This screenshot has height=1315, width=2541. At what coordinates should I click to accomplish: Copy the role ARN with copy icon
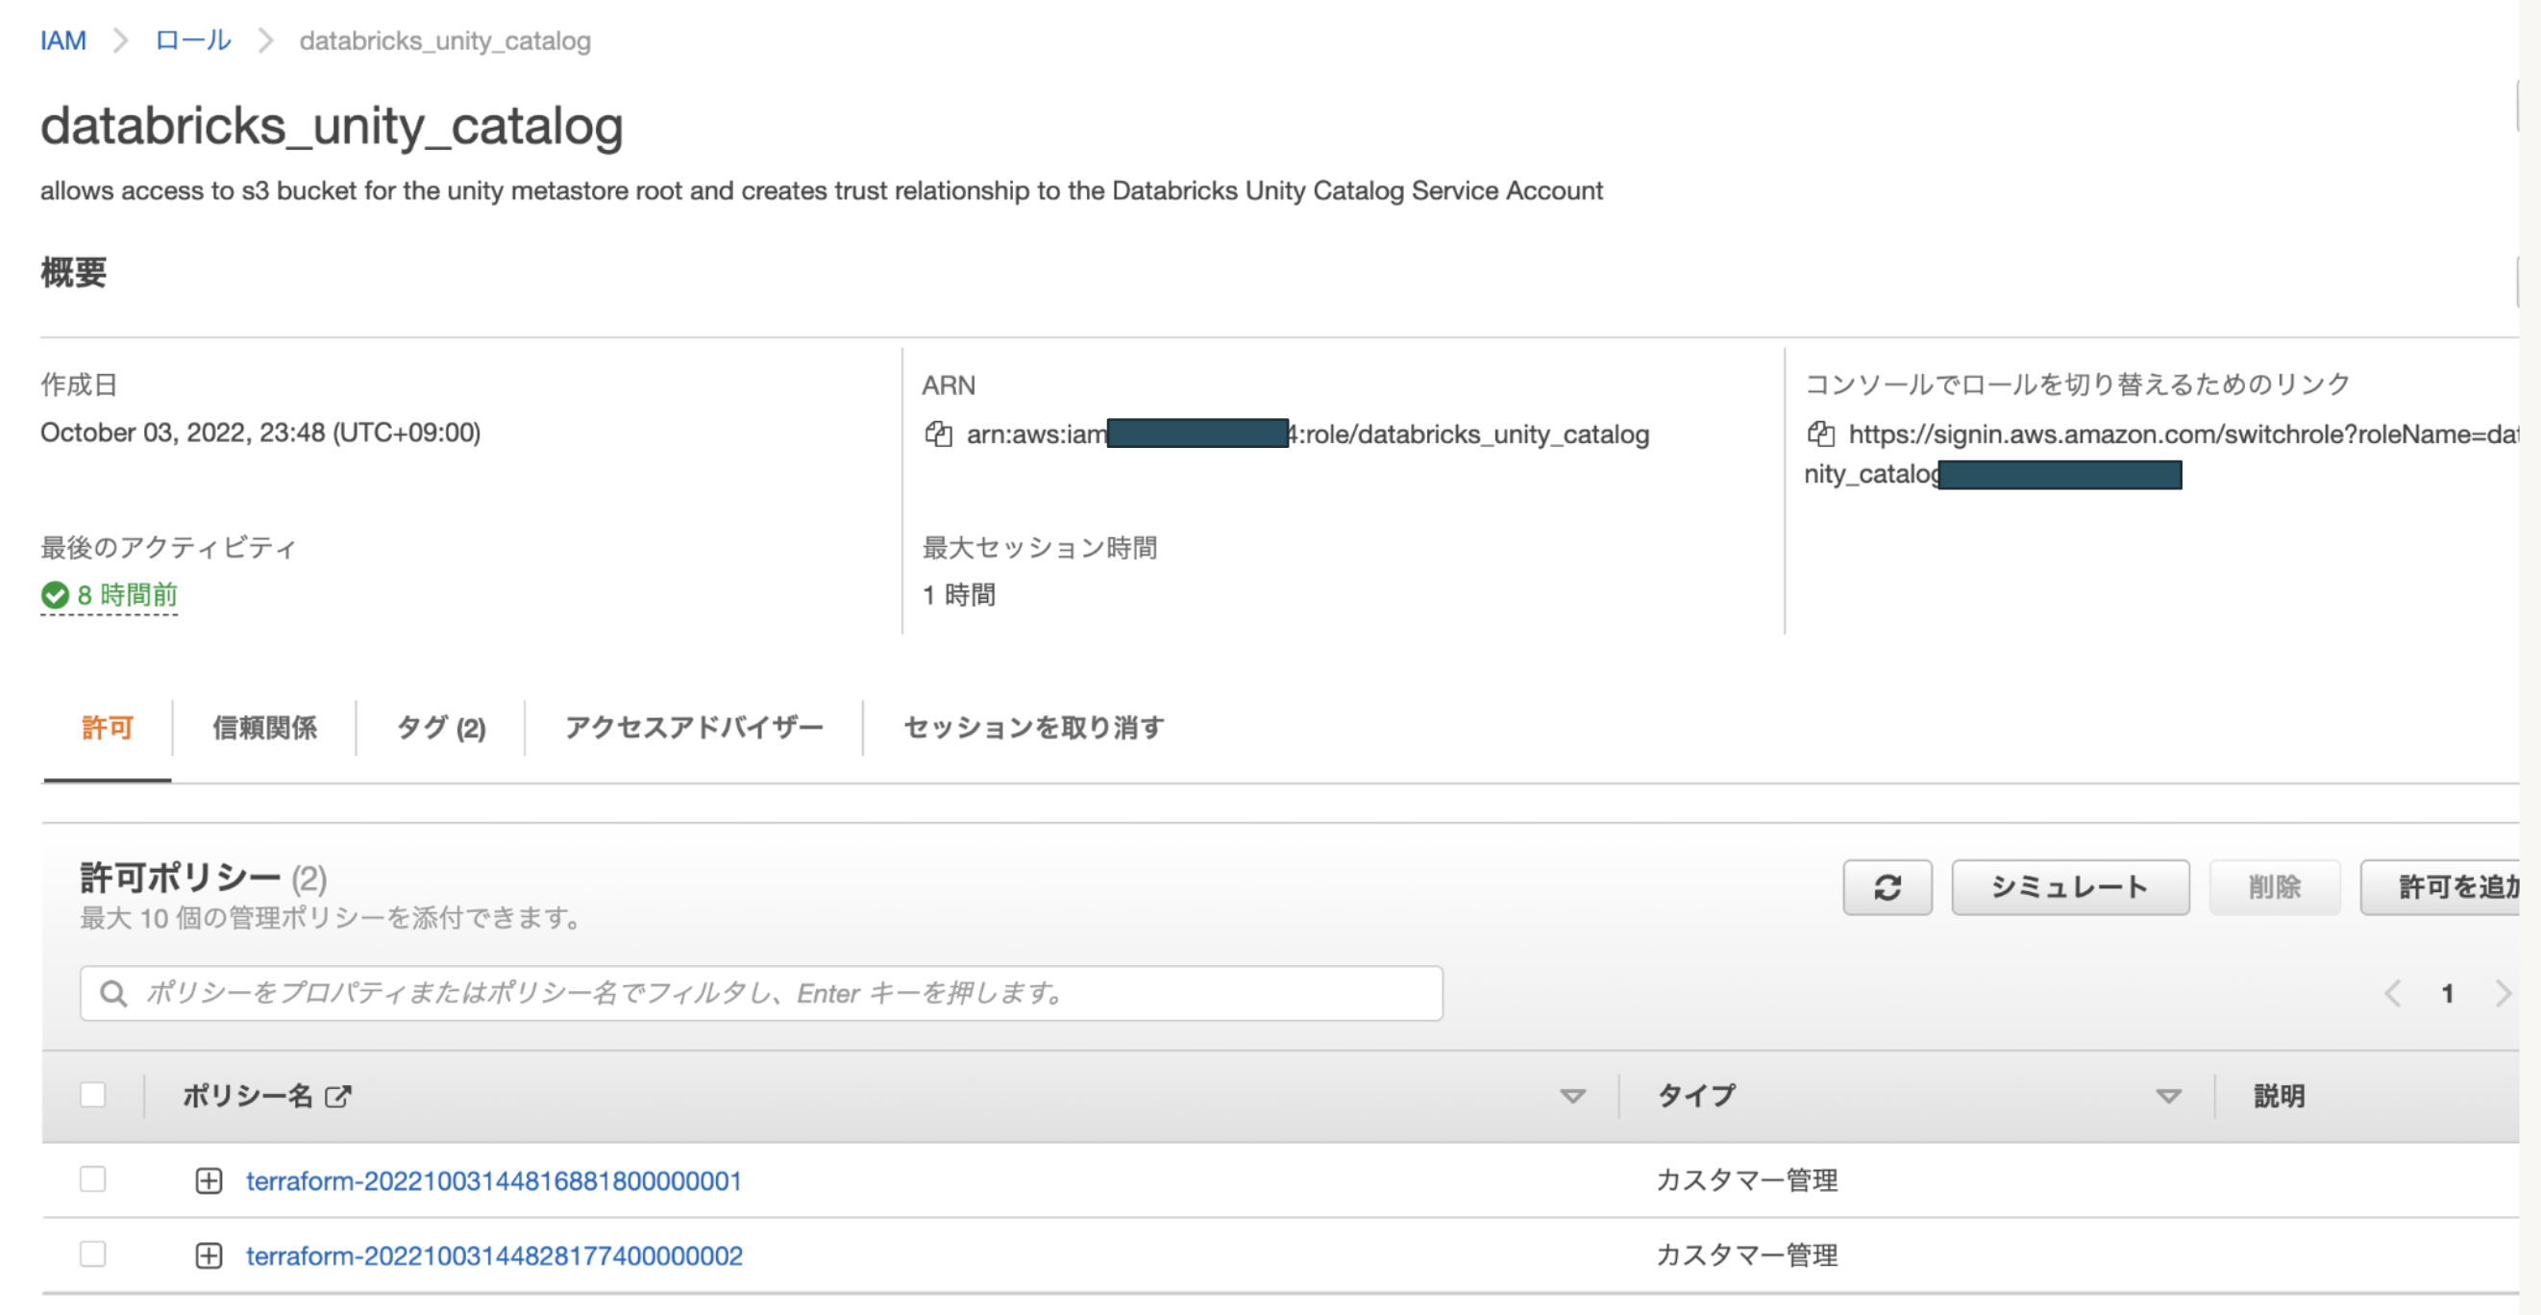point(938,434)
